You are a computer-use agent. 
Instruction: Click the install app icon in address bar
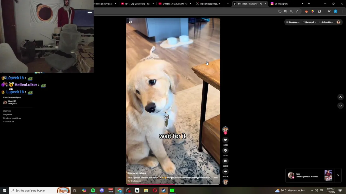click(x=280, y=11)
